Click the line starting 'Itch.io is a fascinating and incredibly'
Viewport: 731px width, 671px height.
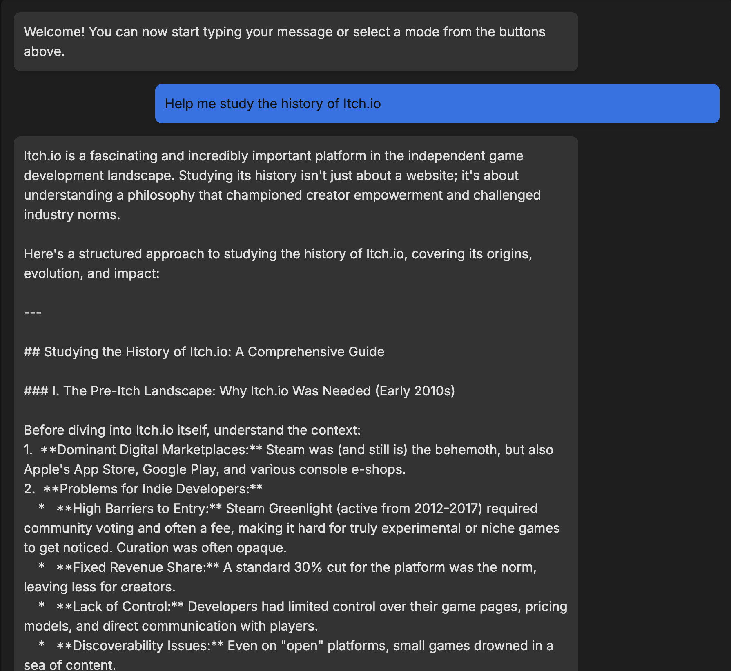point(273,156)
